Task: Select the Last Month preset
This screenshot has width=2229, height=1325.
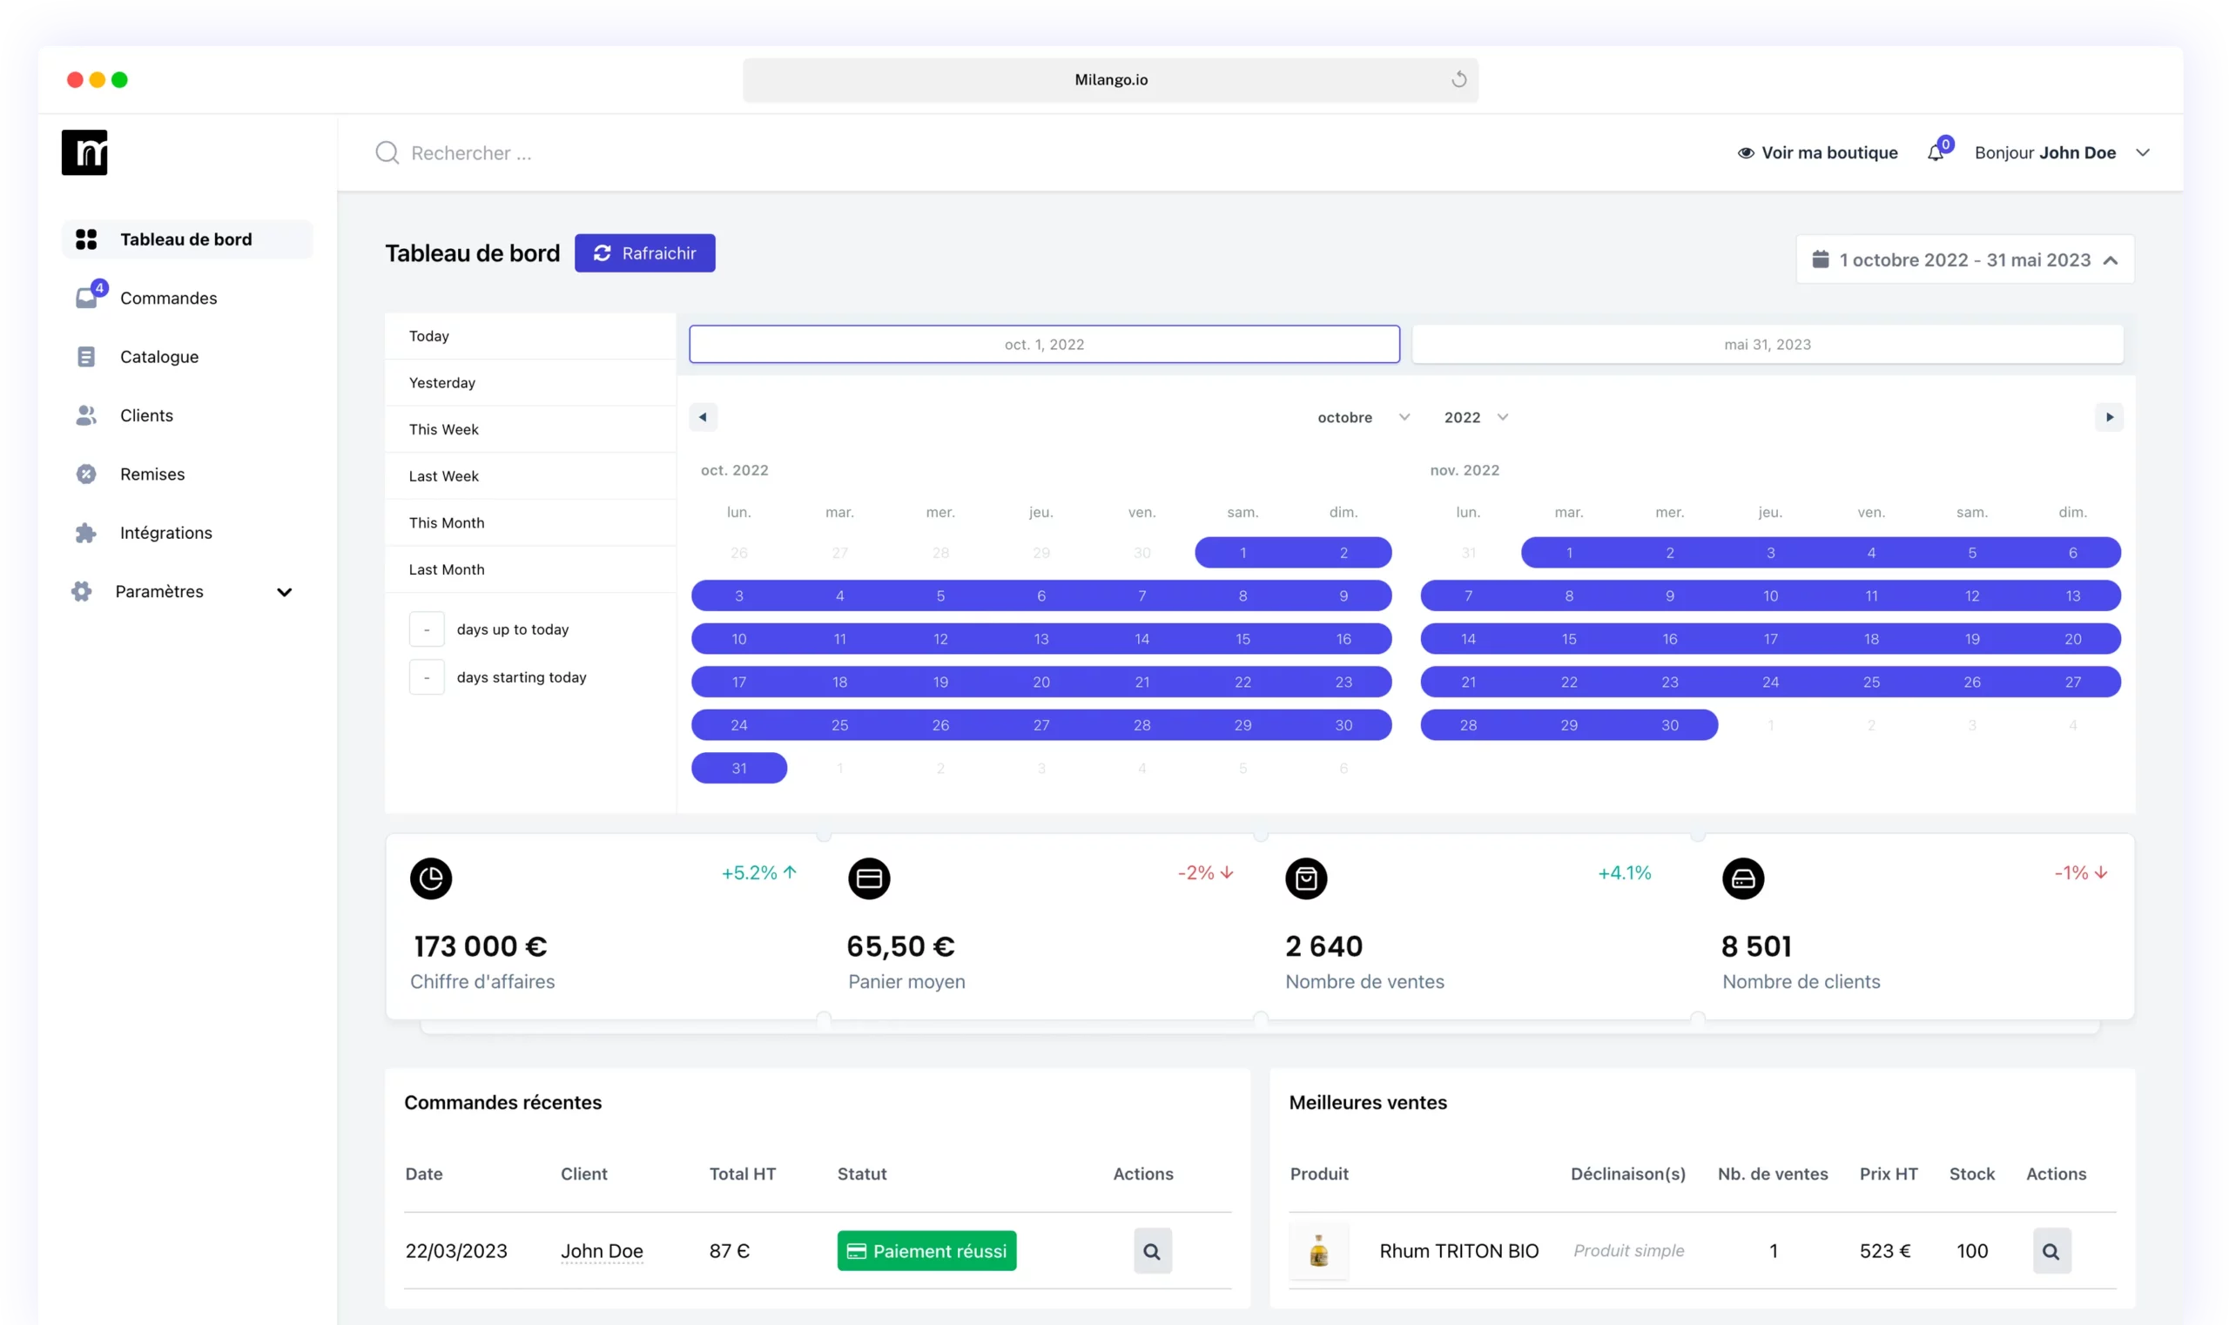Action: point(447,569)
